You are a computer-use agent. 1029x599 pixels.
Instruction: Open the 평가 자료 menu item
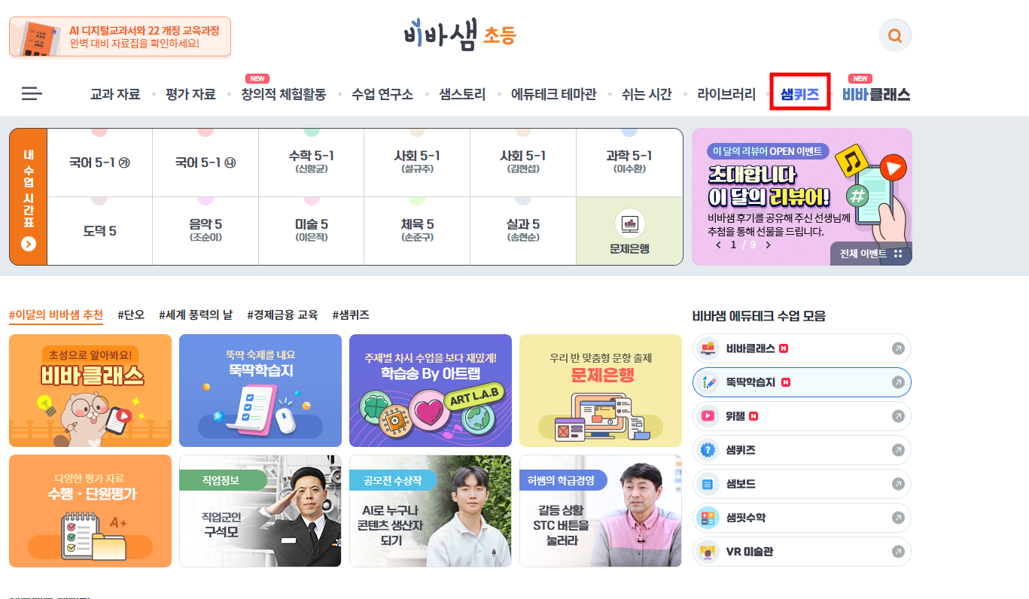190,94
